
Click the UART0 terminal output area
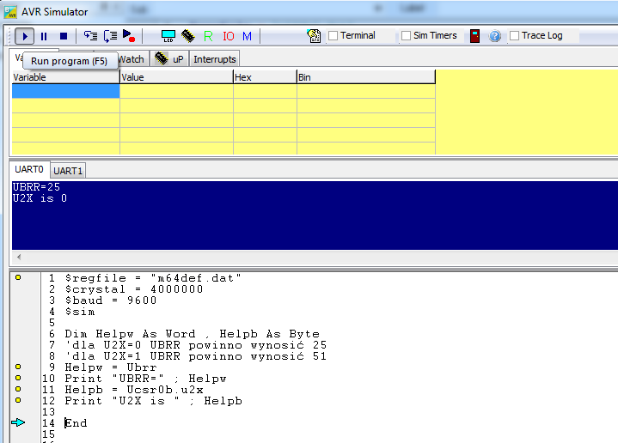315,215
